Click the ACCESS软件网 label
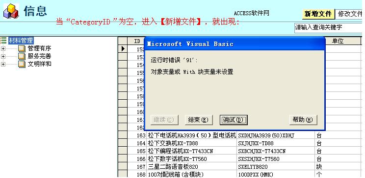365x178 pixels. (251, 13)
